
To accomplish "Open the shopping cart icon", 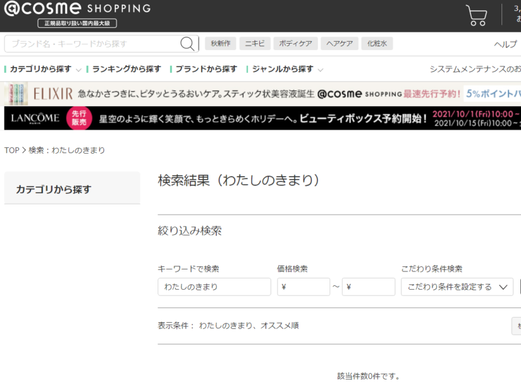I will (476, 15).
